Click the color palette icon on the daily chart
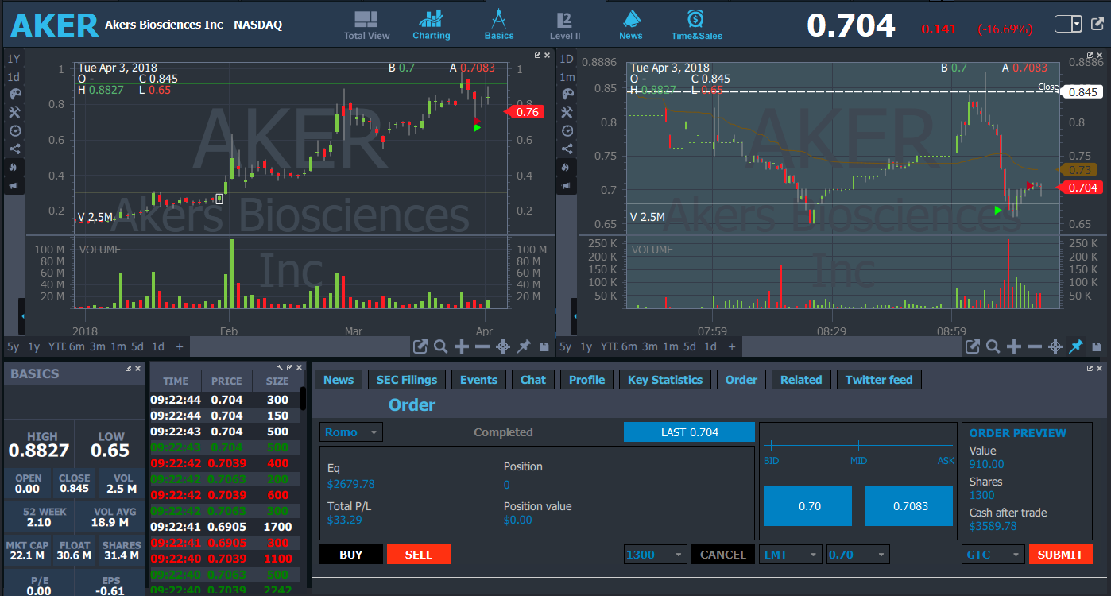This screenshot has width=1111, height=596. click(14, 95)
